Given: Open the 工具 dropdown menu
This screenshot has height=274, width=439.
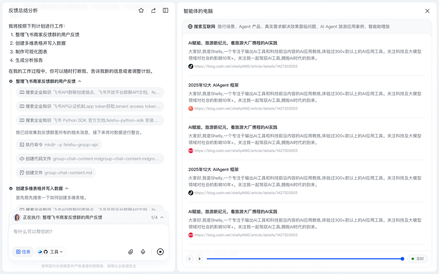Looking at the screenshot, I should [51, 252].
